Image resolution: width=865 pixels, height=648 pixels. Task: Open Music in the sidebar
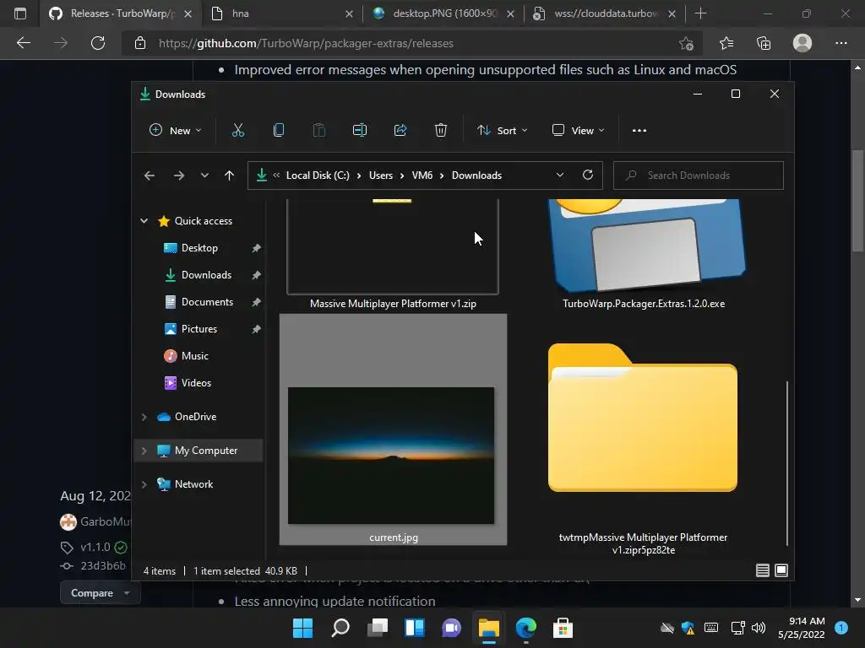[195, 356]
